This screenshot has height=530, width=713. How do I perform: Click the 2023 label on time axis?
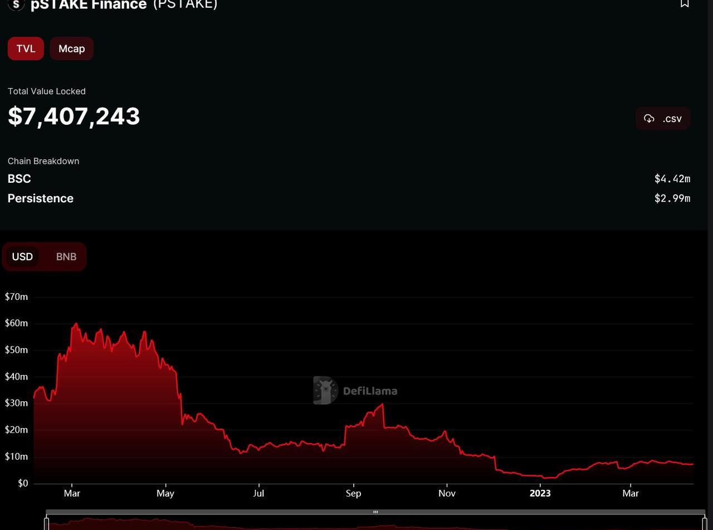coord(540,493)
